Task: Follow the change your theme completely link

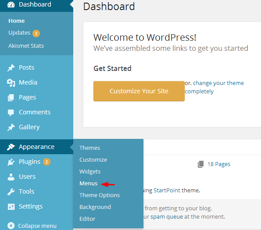Action: pyautogui.click(x=214, y=87)
